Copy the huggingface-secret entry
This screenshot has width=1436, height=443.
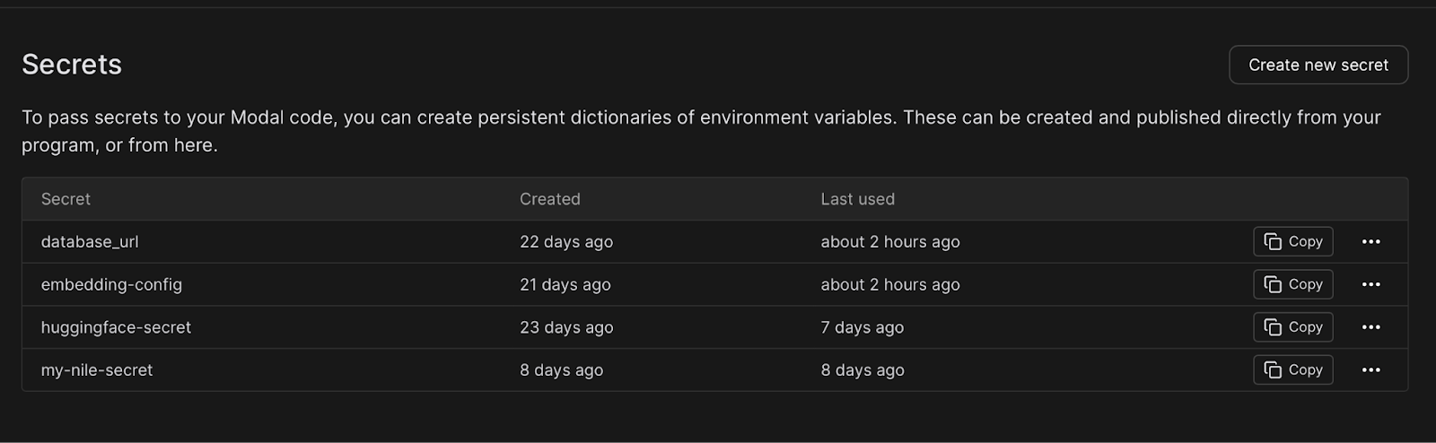[1292, 327]
